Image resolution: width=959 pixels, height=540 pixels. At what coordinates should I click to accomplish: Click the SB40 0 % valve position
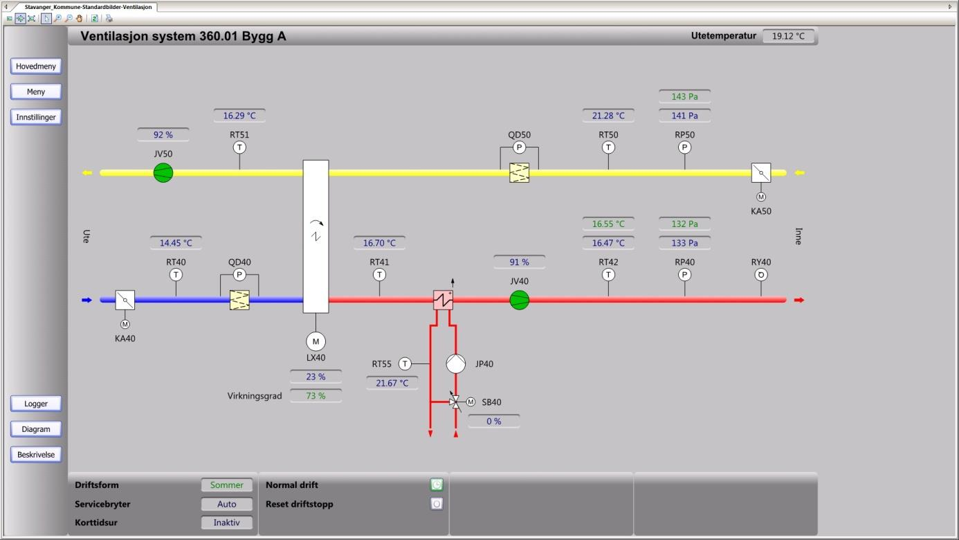pos(493,421)
